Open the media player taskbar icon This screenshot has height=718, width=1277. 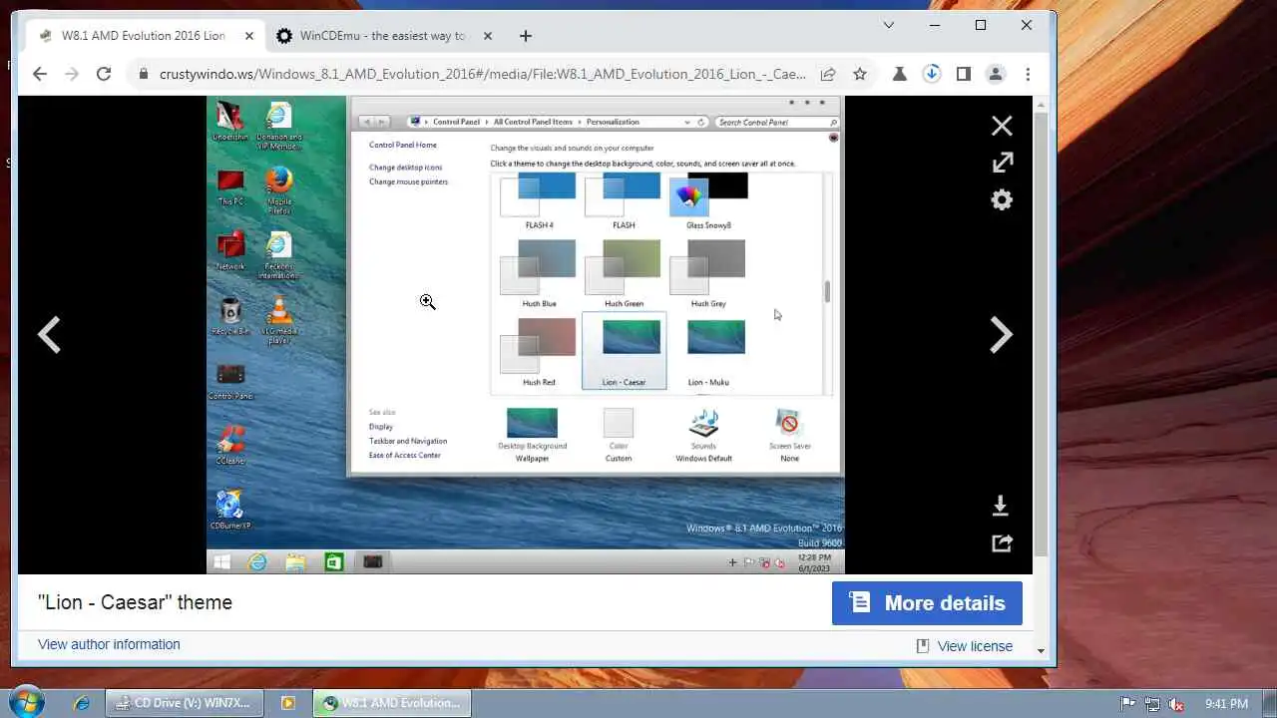288,703
